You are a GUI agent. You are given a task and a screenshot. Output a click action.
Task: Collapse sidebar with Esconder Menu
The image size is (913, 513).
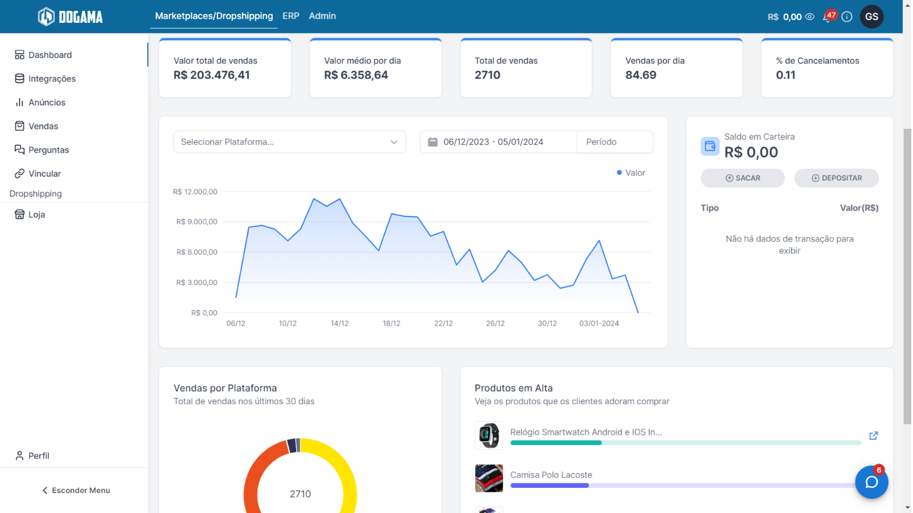76,490
